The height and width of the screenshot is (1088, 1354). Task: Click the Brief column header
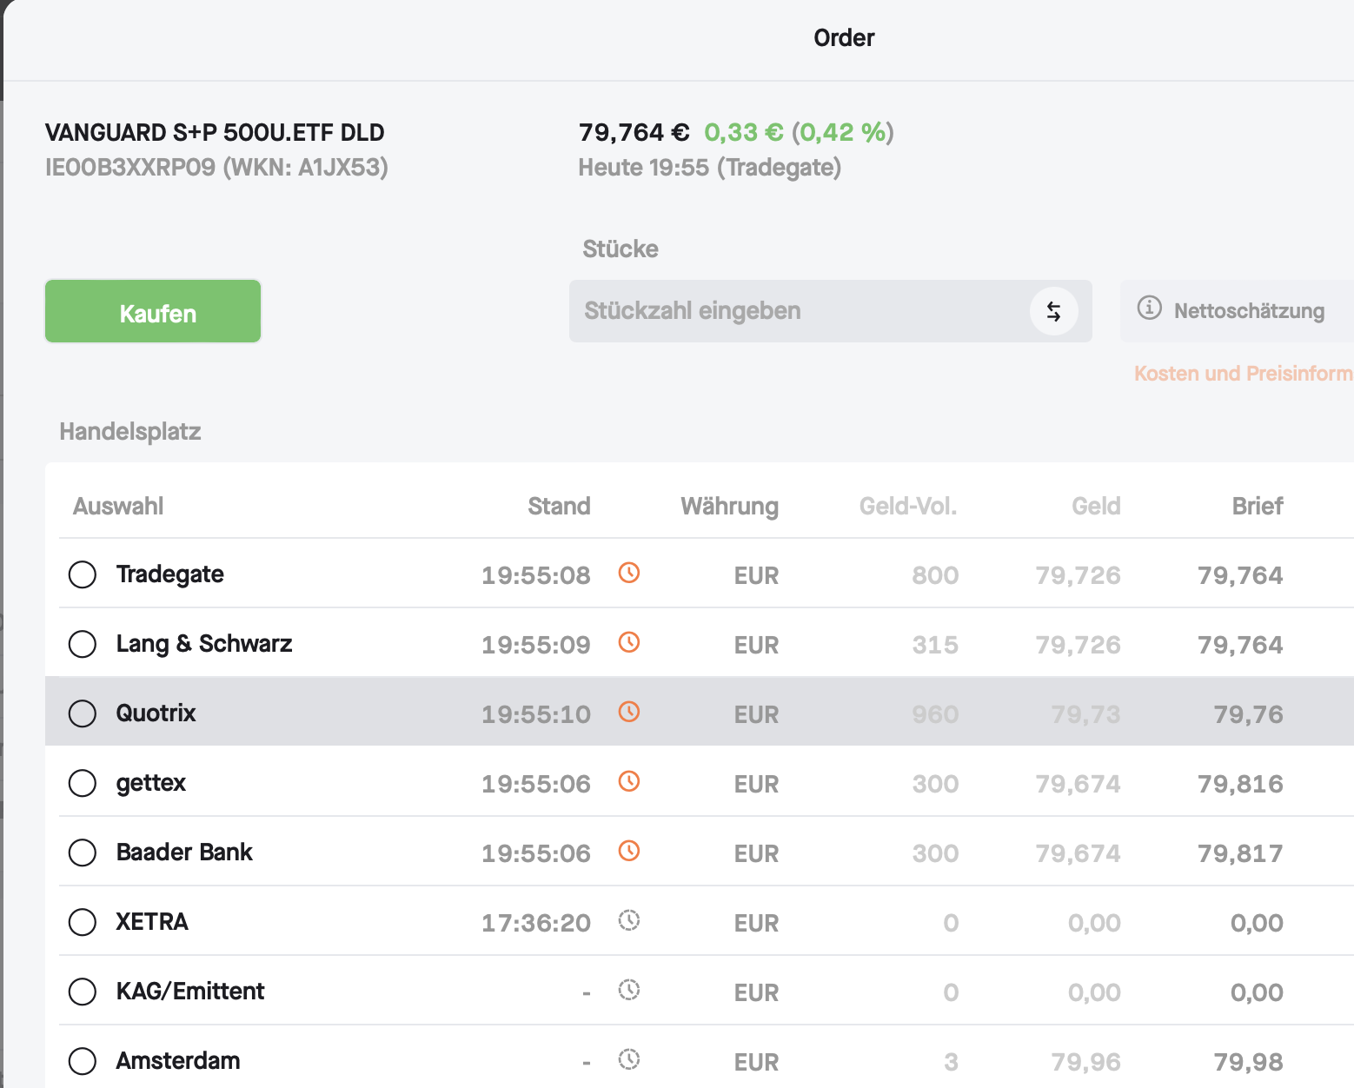pos(1257,506)
